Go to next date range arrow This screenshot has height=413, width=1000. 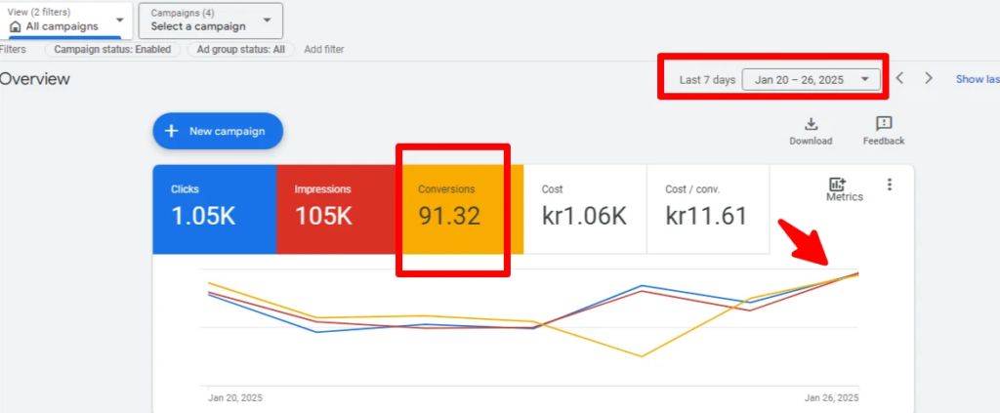coord(929,78)
